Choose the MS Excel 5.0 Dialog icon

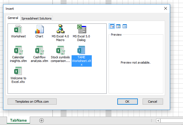[82, 29]
